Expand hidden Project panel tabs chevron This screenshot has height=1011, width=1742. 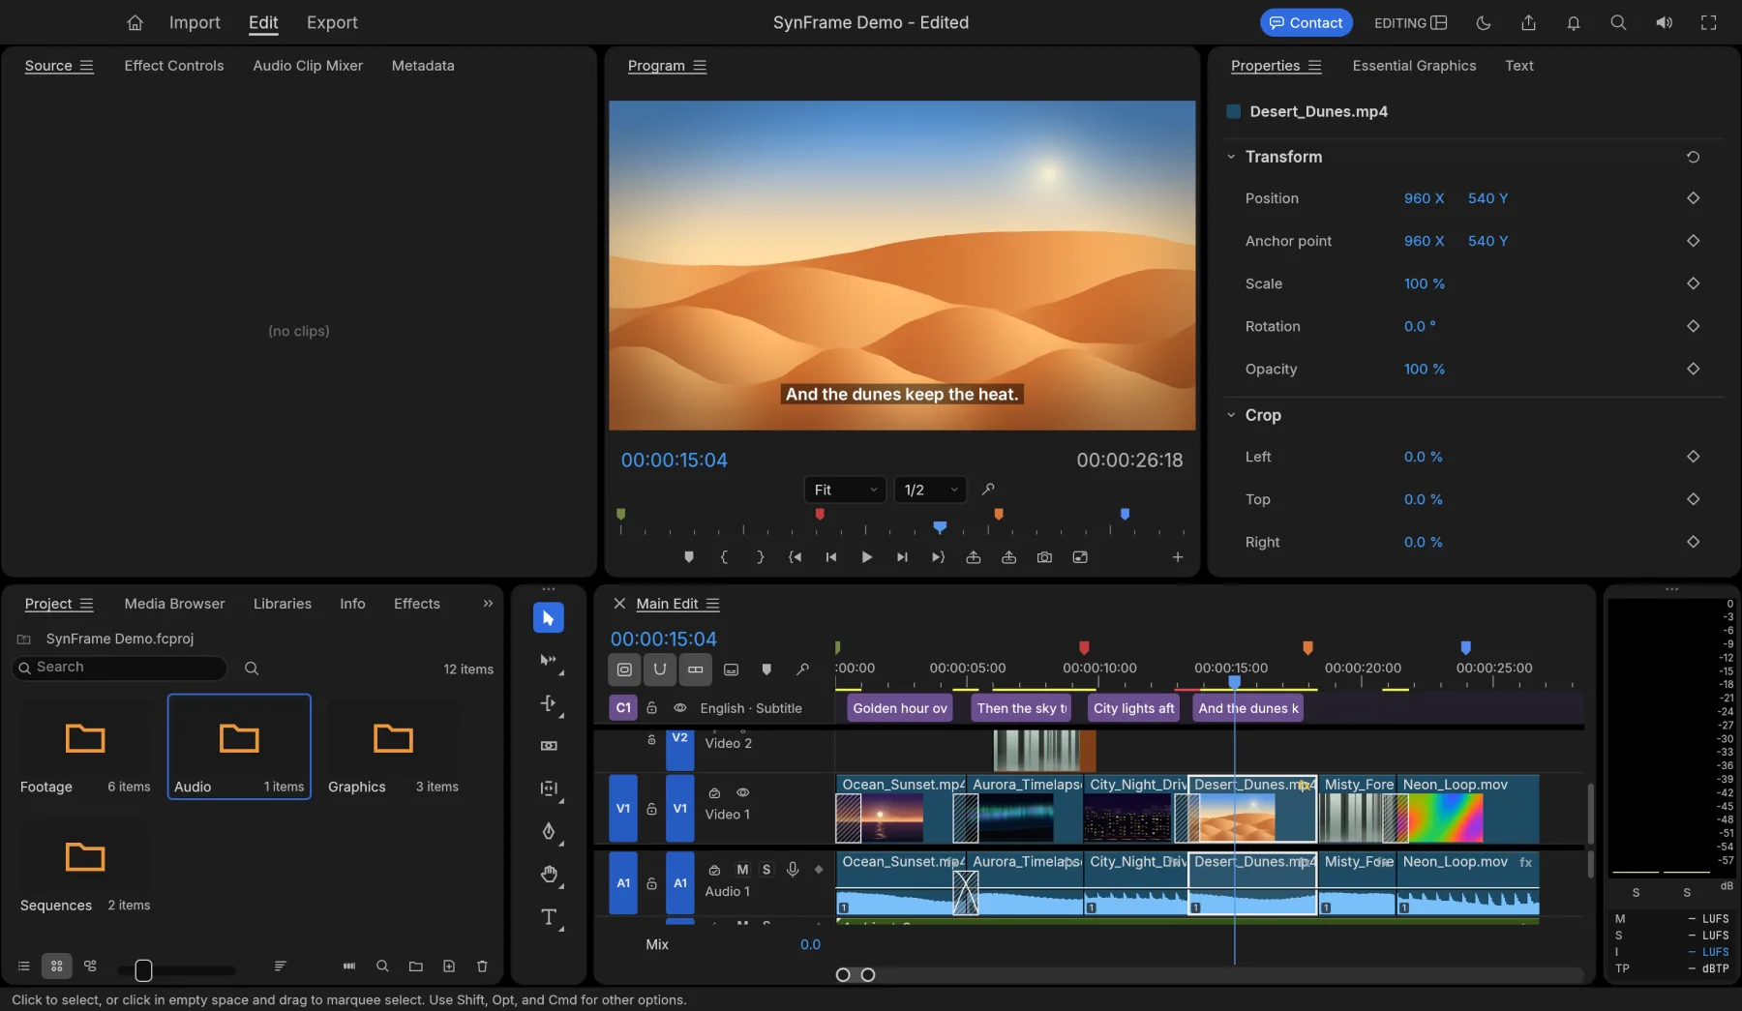488,604
